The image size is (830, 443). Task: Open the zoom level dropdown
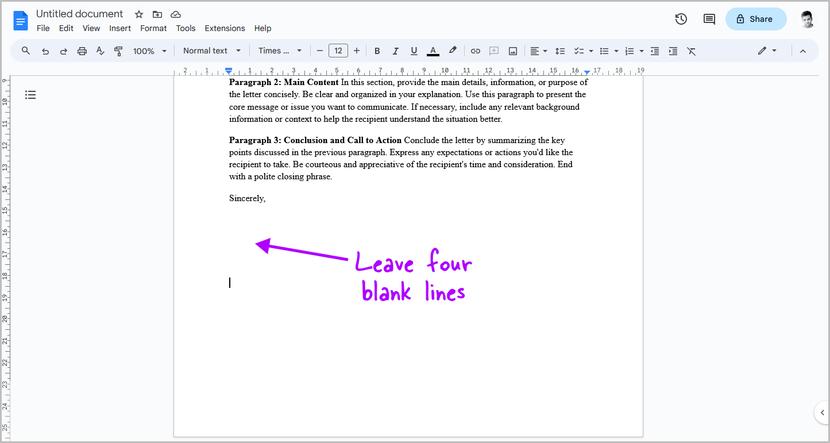tap(148, 51)
